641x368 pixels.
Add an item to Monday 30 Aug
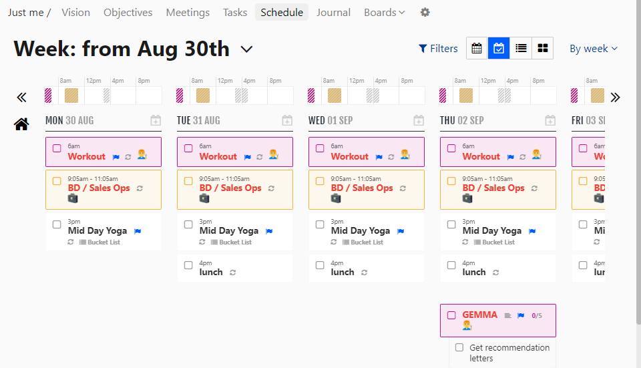click(x=156, y=121)
